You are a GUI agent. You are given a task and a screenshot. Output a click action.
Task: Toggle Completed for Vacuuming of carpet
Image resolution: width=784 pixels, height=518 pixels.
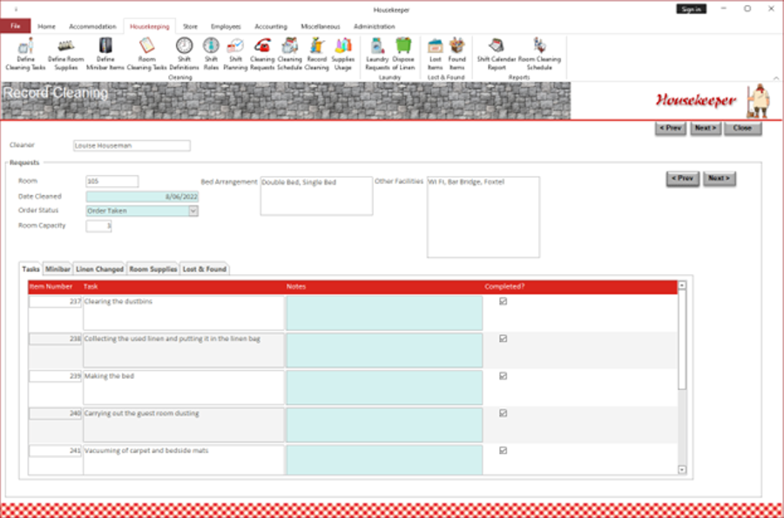click(x=503, y=451)
